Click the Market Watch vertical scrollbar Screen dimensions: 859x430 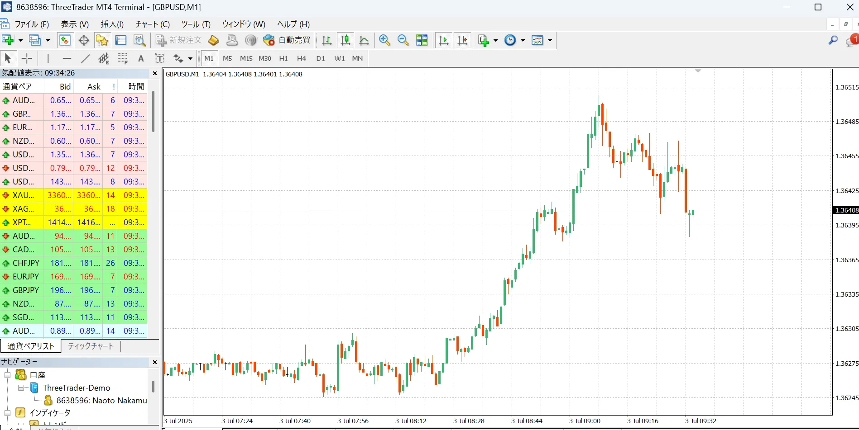[x=154, y=112]
